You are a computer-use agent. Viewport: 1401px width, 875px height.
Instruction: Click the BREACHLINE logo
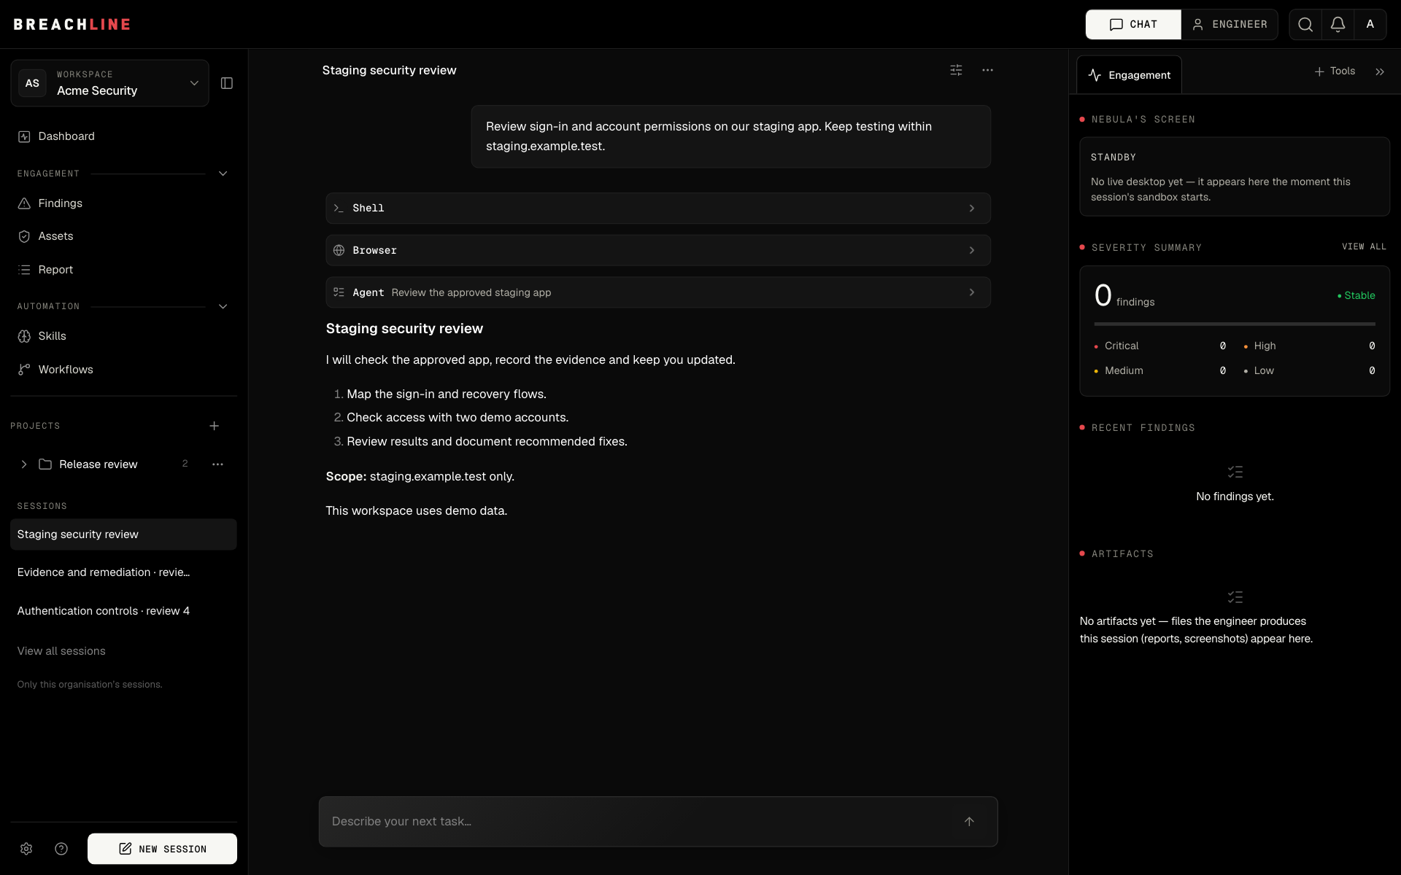click(72, 25)
